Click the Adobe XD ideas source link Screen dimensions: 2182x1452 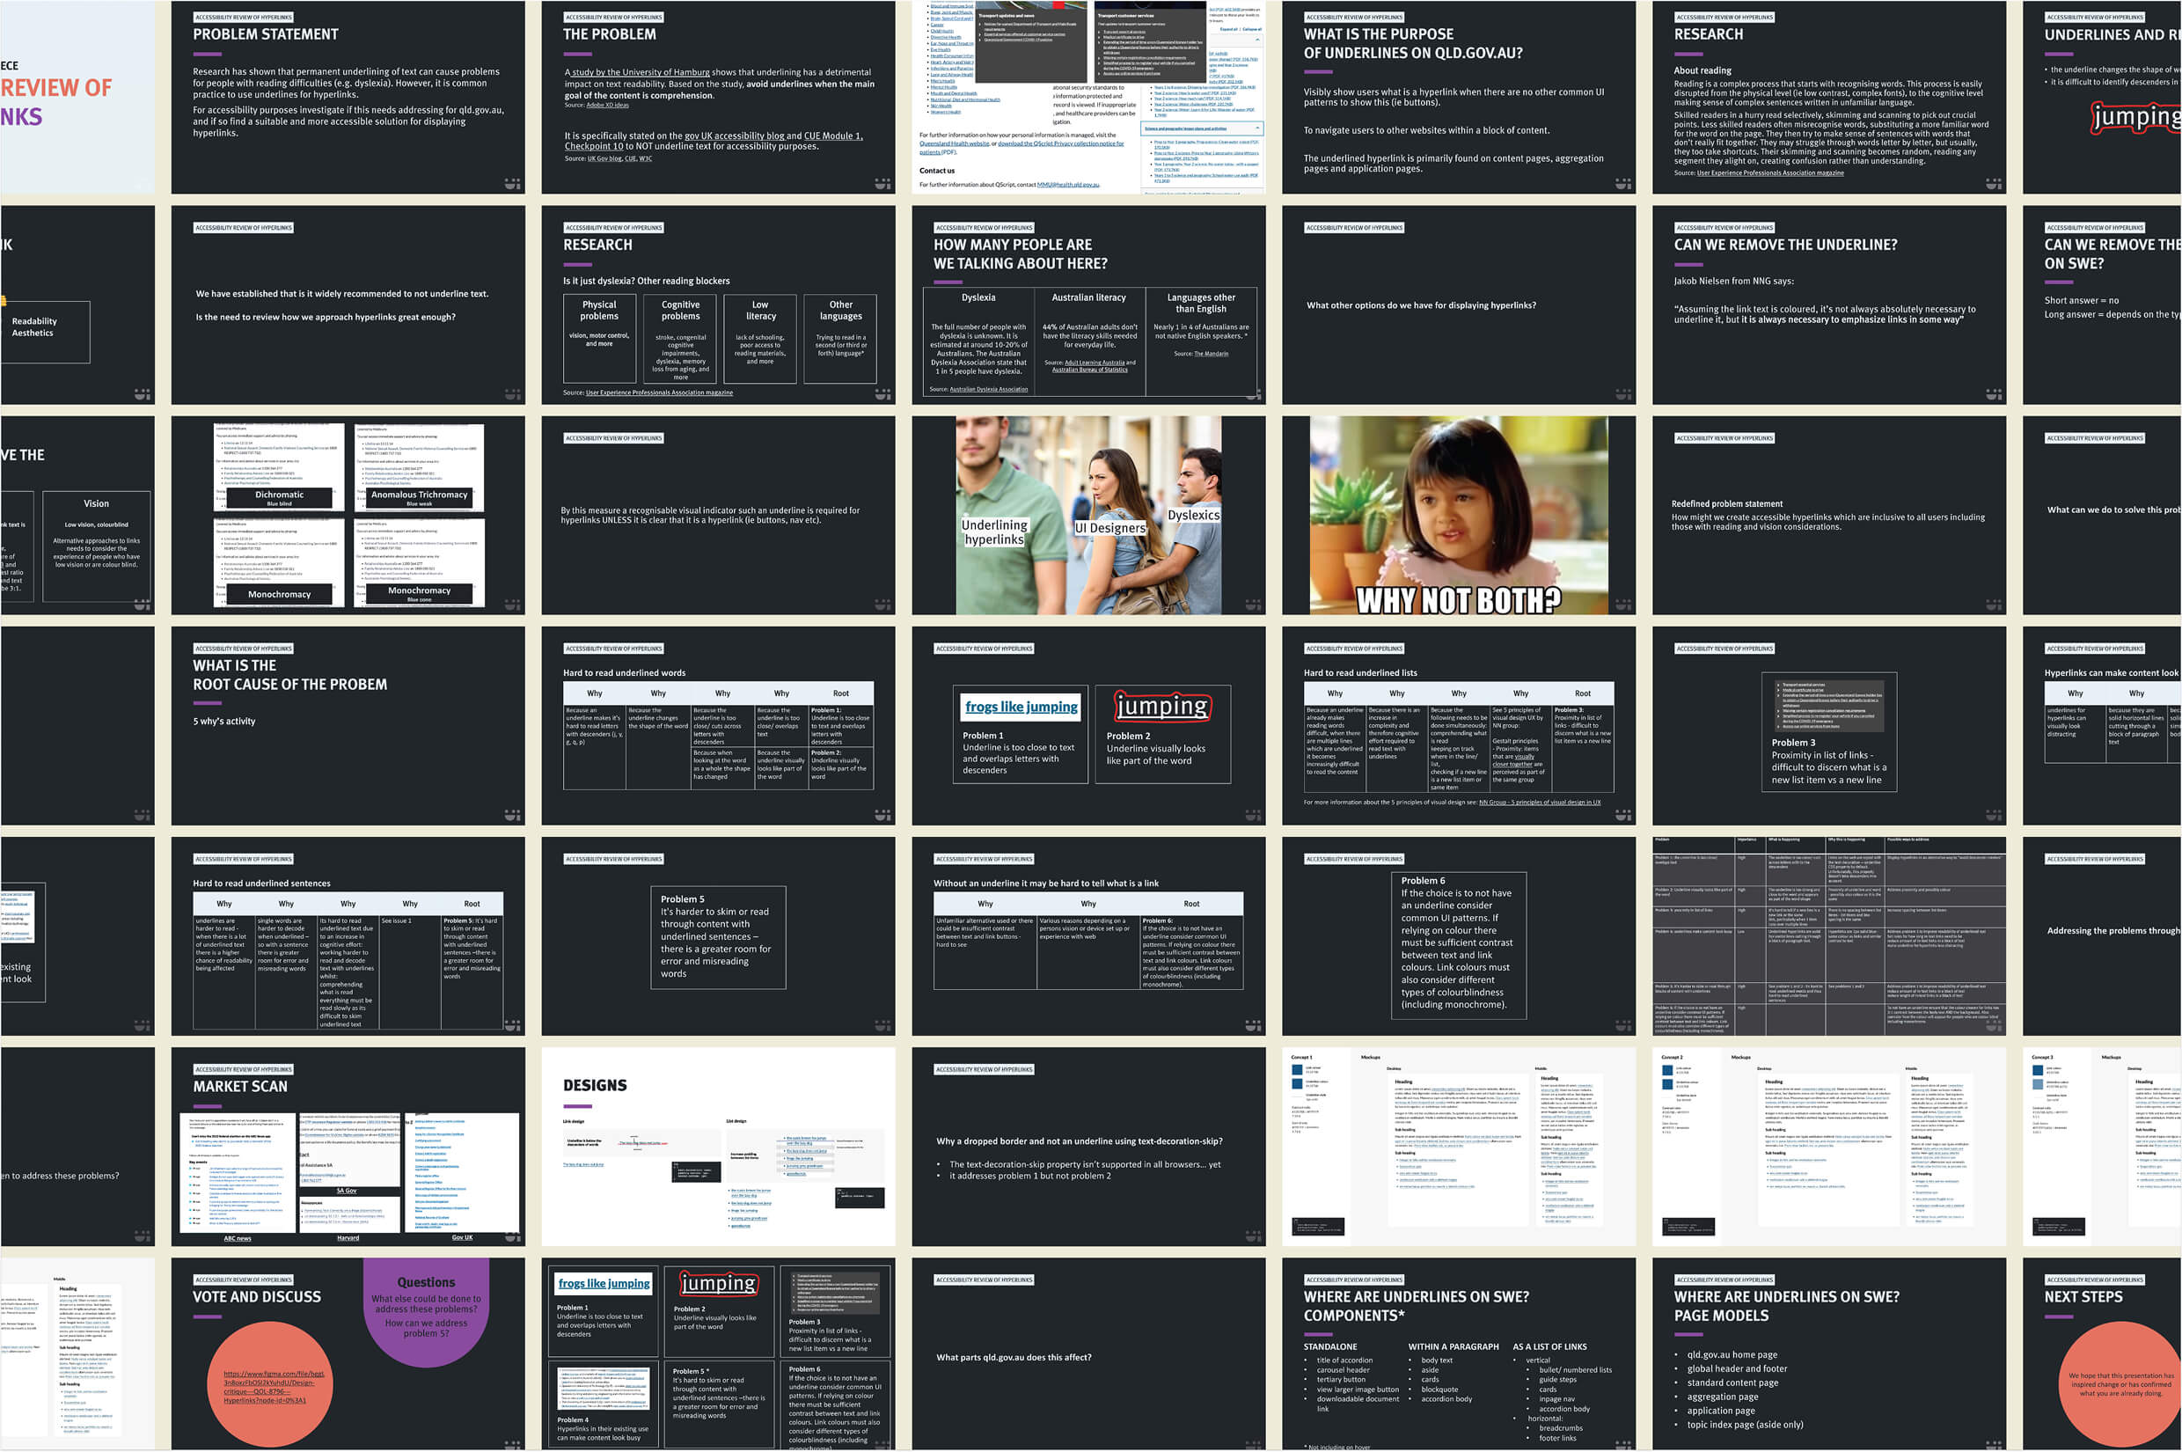pos(608,105)
